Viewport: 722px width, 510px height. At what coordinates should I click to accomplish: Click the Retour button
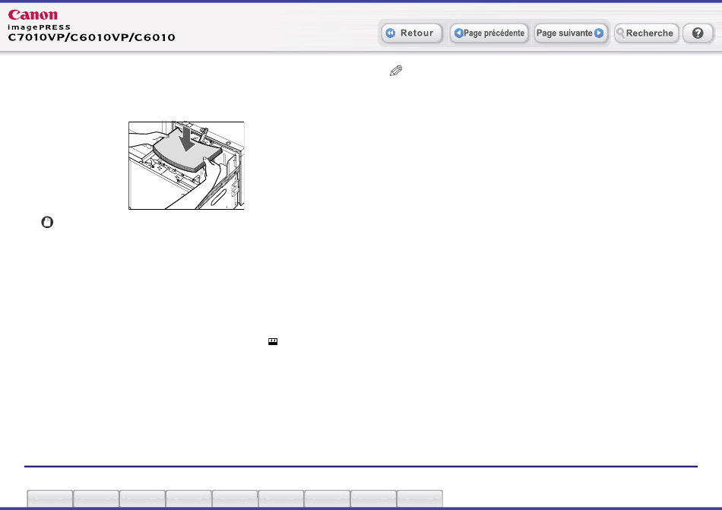412,33
